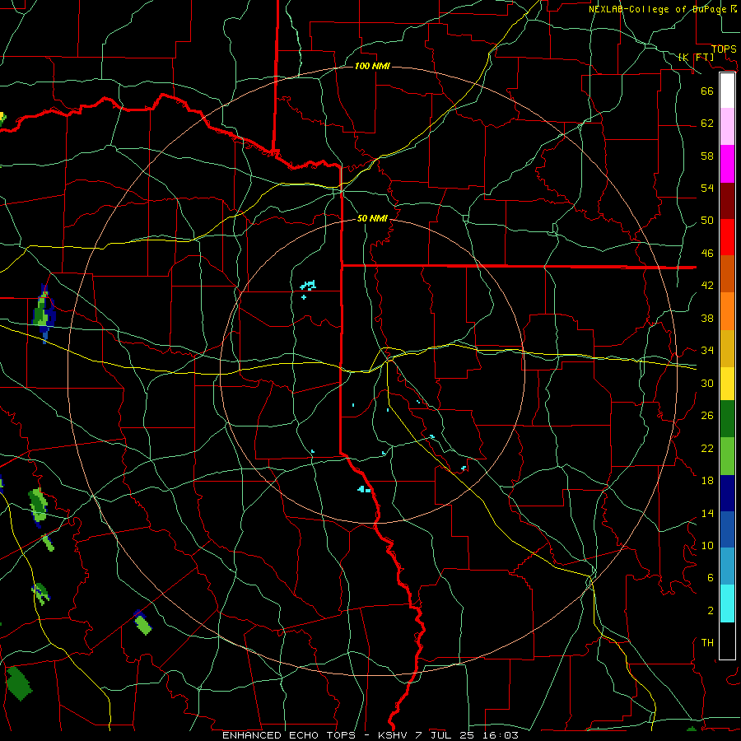Click the dark orange legend color band
The image size is (741, 741).
point(727,273)
